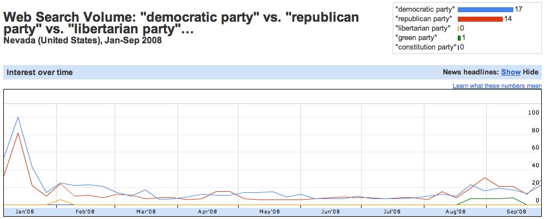Select Apr'08 on the timeline axis
The image size is (544, 219).
coord(207,211)
